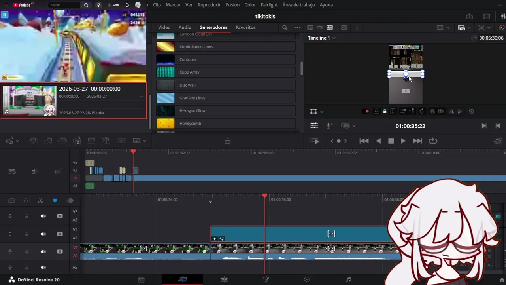Click the full screen viewer icon at top right
This screenshot has width=506, height=285.
point(487,17)
